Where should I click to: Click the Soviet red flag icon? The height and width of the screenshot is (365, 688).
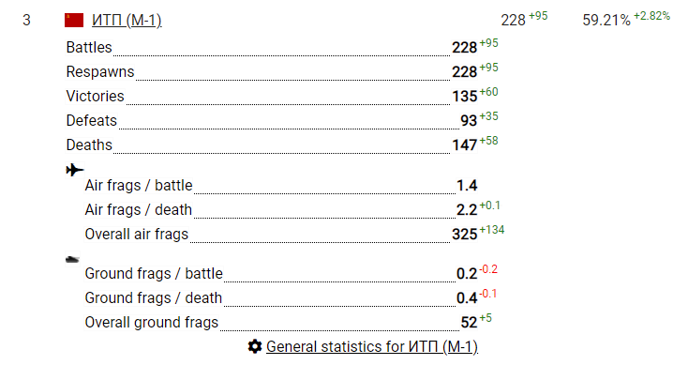pos(74,21)
